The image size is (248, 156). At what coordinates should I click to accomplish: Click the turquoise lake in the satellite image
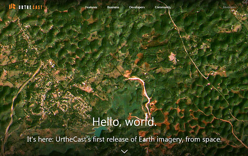[x=99, y=131]
